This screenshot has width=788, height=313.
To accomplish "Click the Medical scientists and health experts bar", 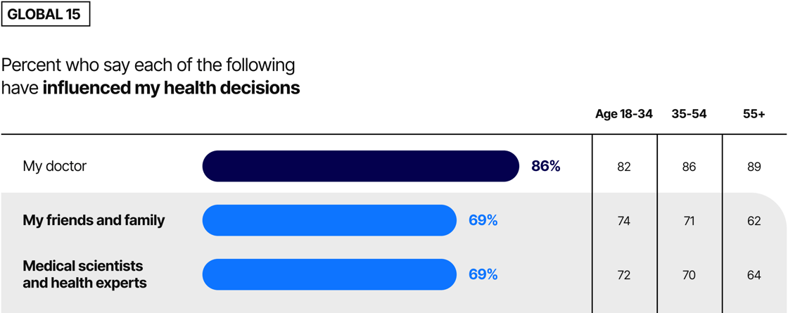I will click(x=329, y=274).
